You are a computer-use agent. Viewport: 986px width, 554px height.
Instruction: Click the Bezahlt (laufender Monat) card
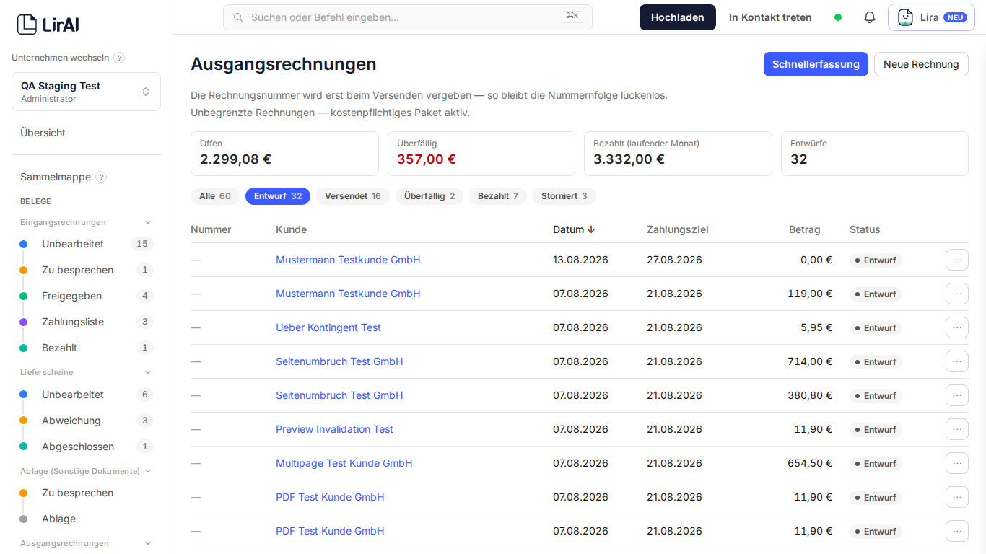678,154
